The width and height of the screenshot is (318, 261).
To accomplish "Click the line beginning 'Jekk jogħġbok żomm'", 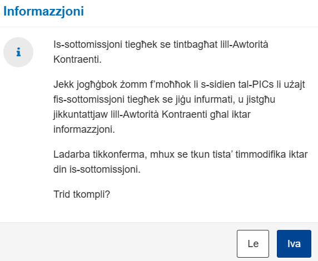I will click(179, 84).
